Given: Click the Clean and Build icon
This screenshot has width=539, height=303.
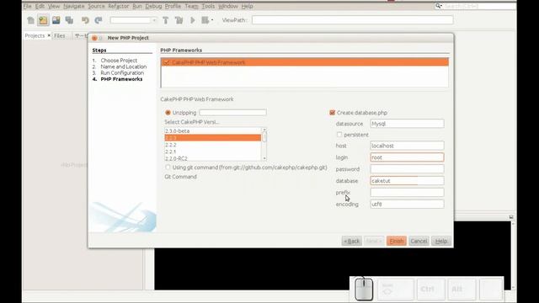Looking at the screenshot, I should [179, 20].
